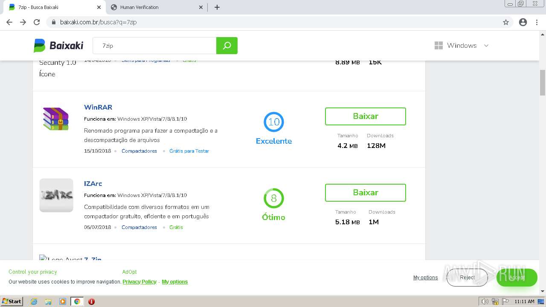546x307 pixels.
Task: Click Grátis para Testar link
Action: (189, 151)
